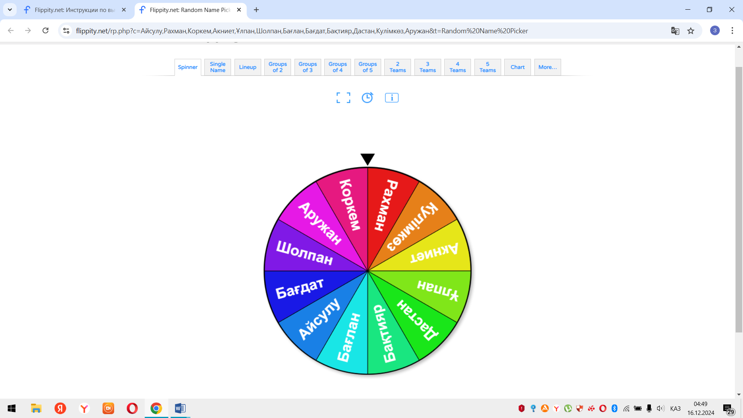Click the info icon above the spinner
Viewport: 743px width, 418px height.
point(392,98)
